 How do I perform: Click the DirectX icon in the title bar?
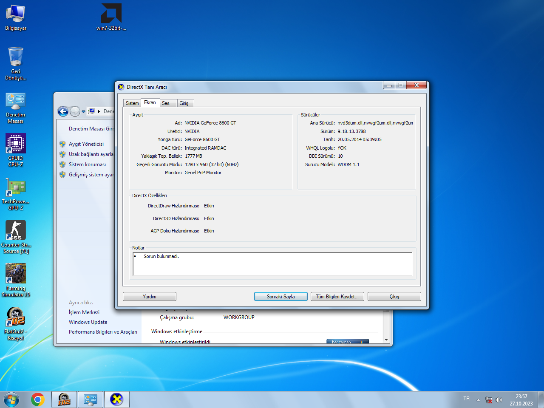[x=121, y=87]
